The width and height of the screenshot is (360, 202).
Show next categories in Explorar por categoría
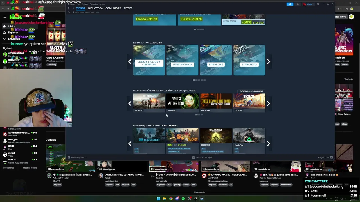pyautogui.click(x=269, y=61)
